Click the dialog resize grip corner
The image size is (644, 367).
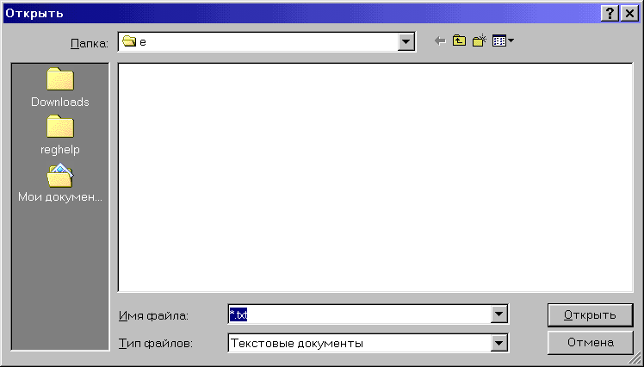click(x=635, y=359)
